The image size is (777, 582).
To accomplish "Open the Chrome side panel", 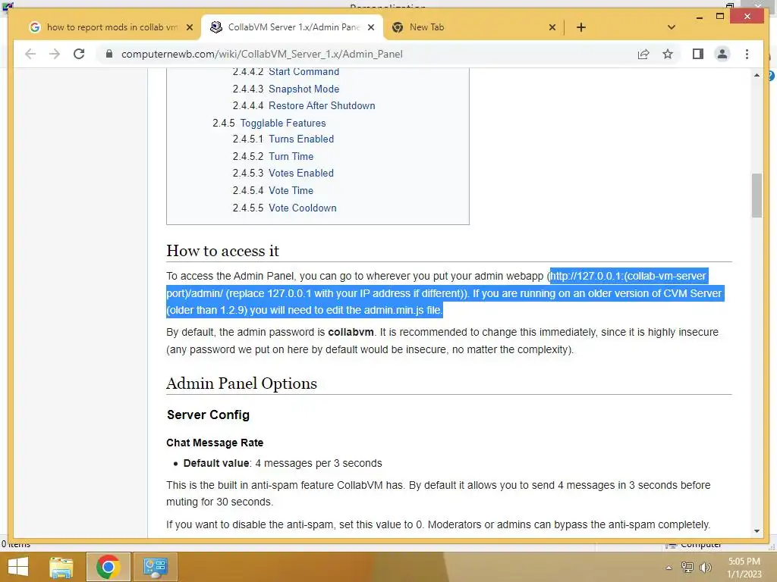I will (x=698, y=54).
